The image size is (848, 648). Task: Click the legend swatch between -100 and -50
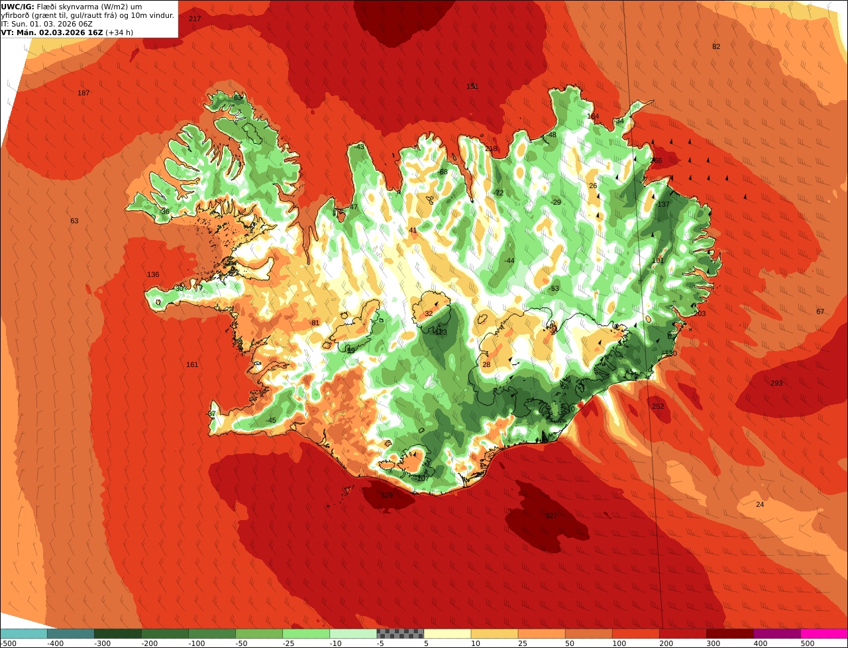click(212, 633)
